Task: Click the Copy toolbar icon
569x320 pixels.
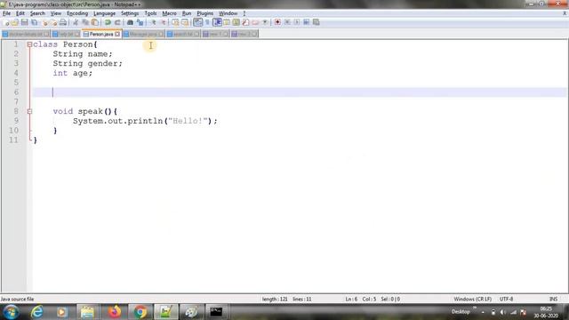Action: tap(85, 22)
